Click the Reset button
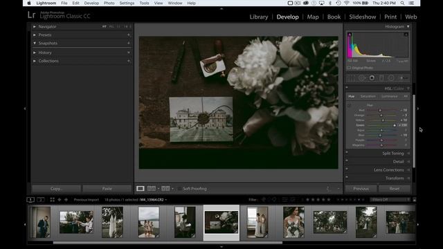This screenshot has height=249, width=443. click(x=395, y=189)
